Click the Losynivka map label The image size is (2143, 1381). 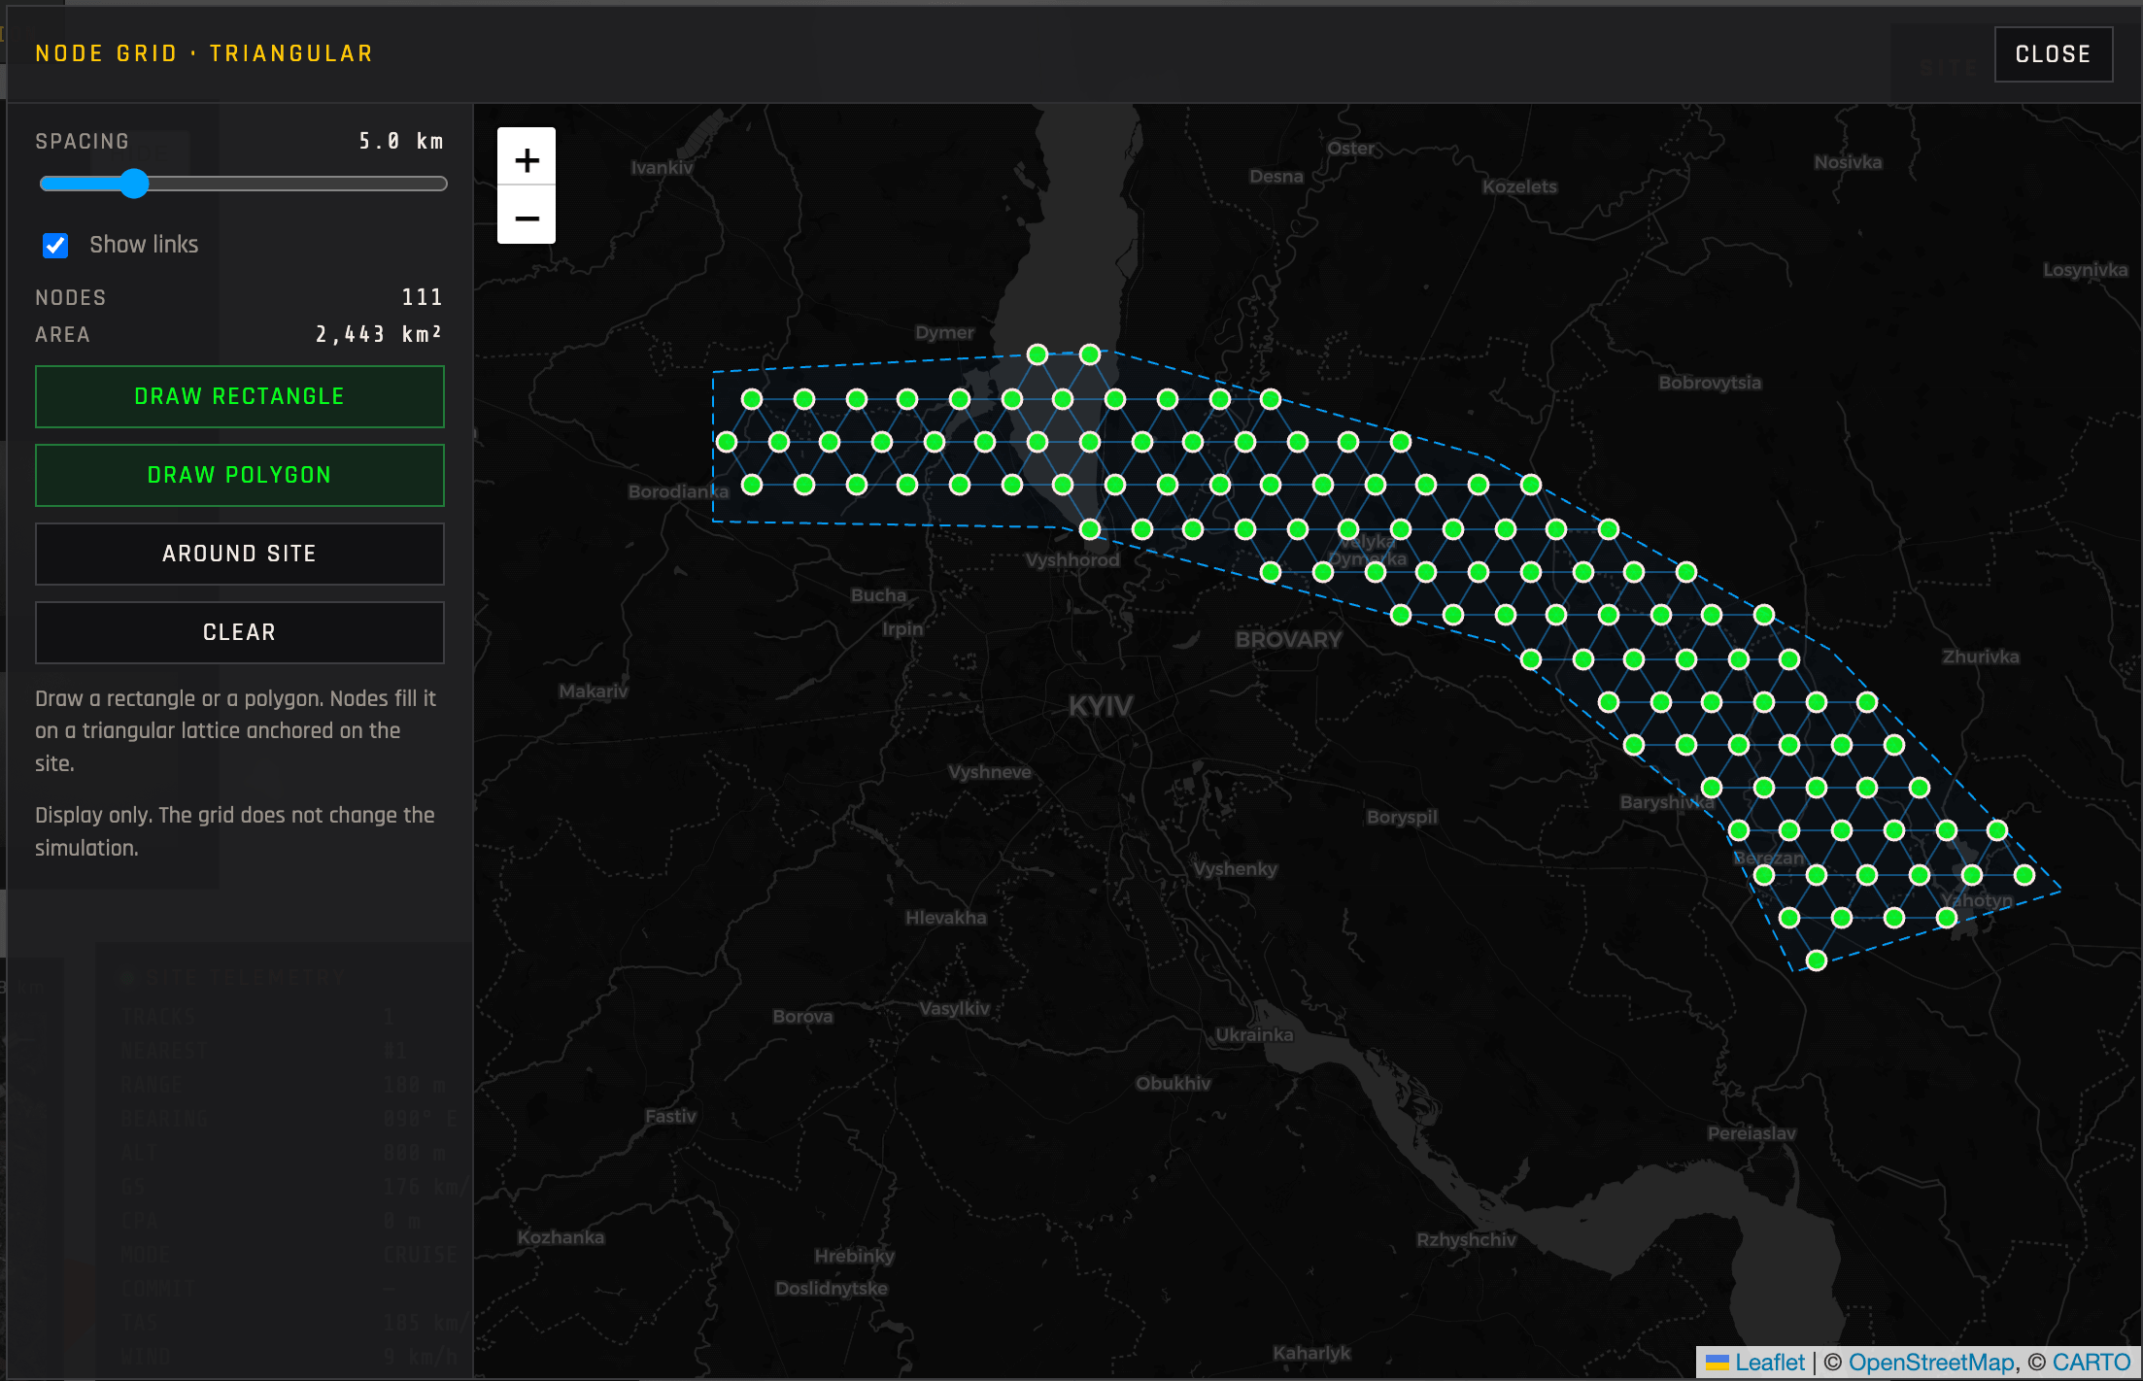coord(2086,270)
